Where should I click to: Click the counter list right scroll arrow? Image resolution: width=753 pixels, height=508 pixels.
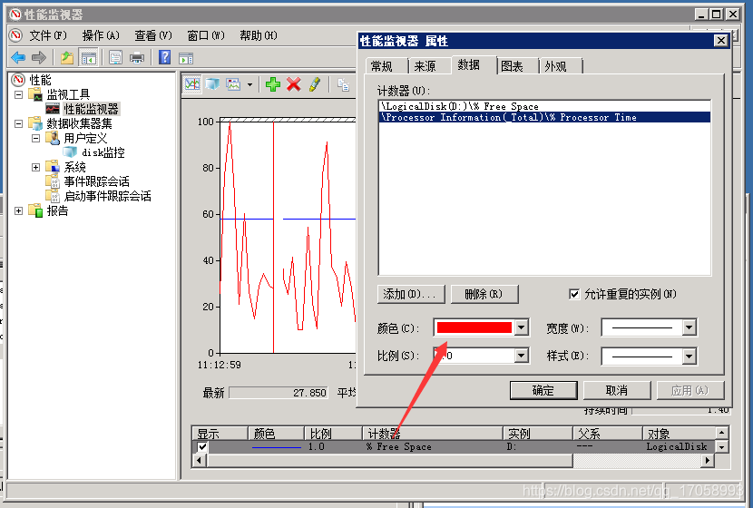tap(707, 461)
